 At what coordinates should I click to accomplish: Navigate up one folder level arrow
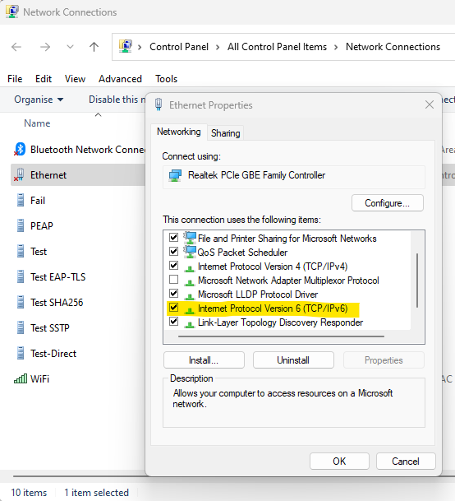94,47
